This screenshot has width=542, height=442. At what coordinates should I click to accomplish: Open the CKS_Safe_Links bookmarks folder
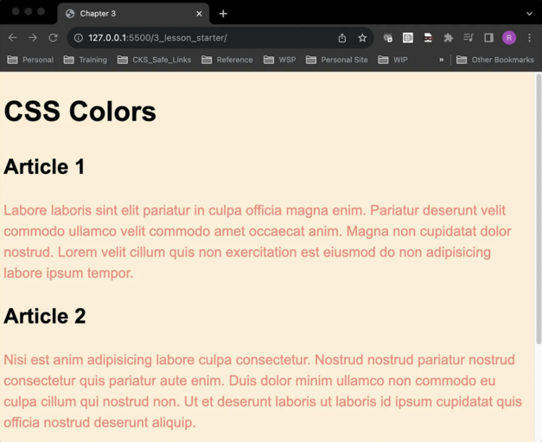click(154, 60)
